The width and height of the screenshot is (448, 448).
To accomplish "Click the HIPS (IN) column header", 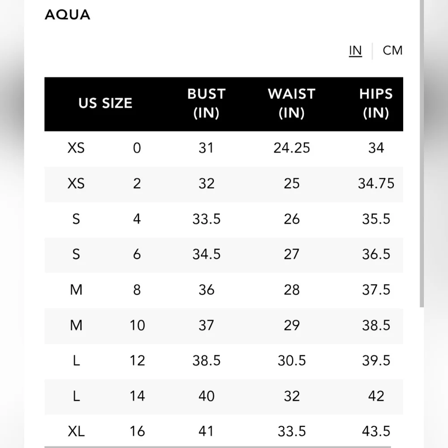I will point(376,103).
